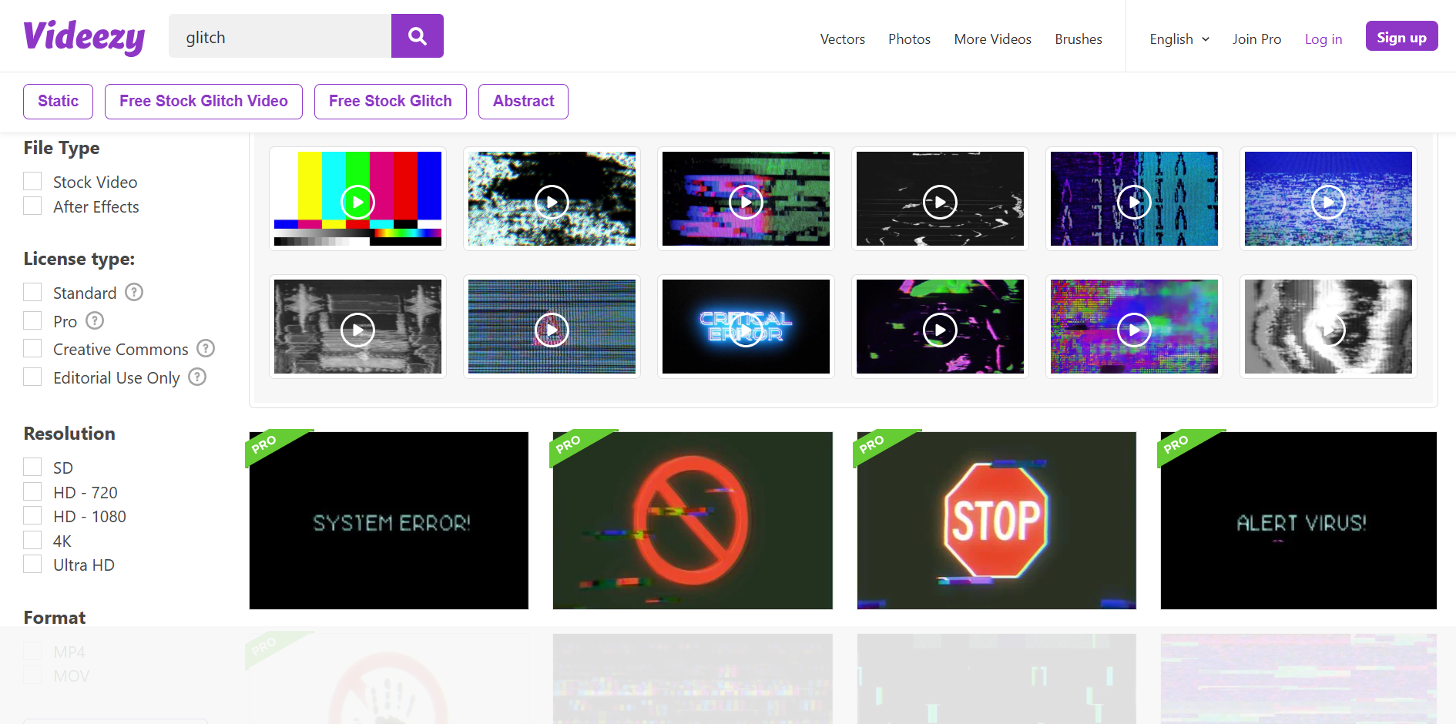Open the help icon beside Editorial Use Only
Viewport: 1456px width, 724px height.
coord(196,377)
